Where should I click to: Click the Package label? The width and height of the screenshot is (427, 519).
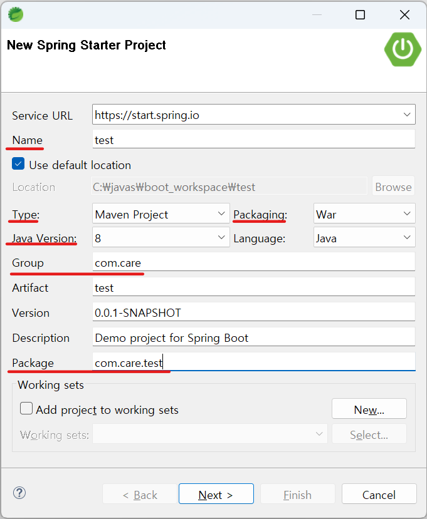pos(33,363)
